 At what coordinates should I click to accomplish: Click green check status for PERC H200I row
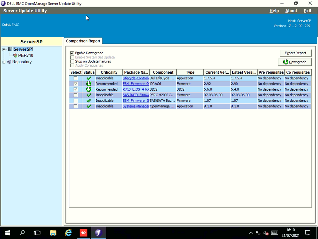[x=88, y=95]
